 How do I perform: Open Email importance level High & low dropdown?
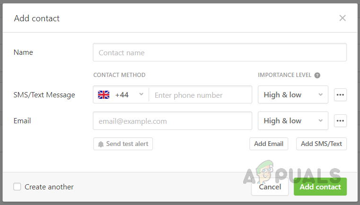point(293,120)
